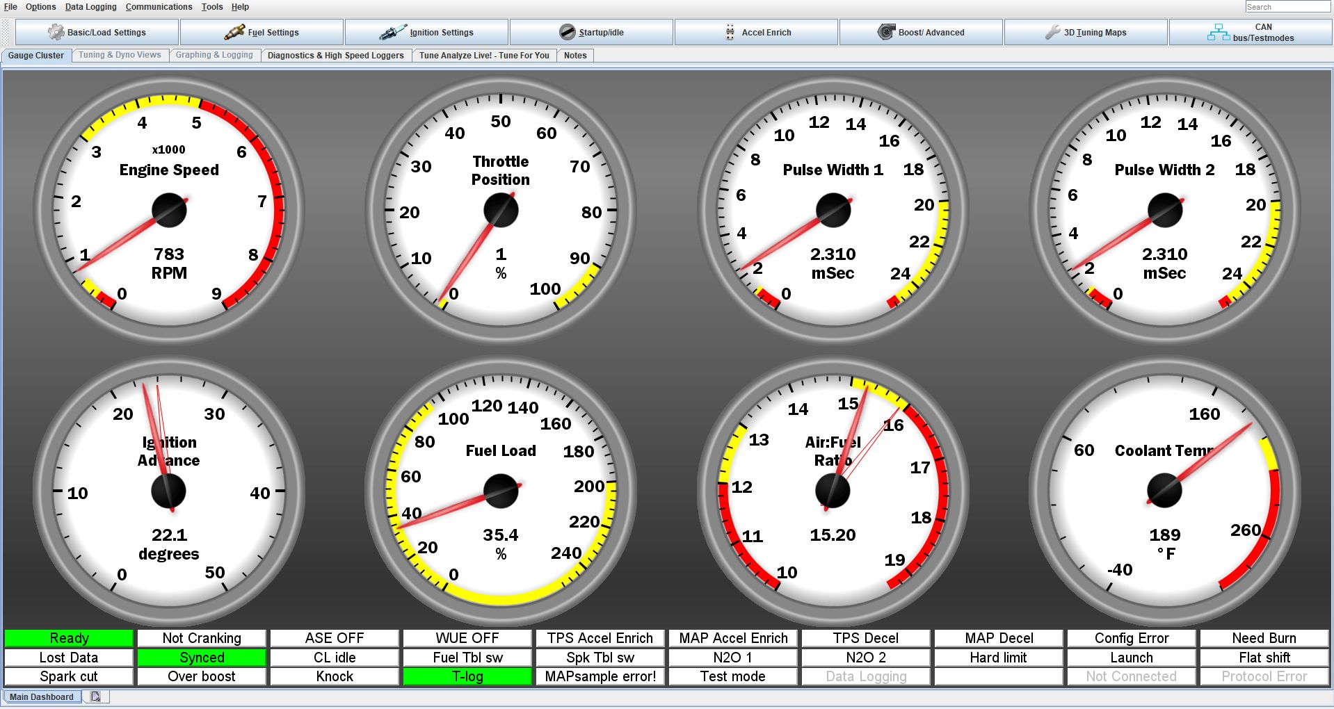The image size is (1334, 709).
Task: Open the Tune Analyze Live! tab
Action: (x=484, y=56)
